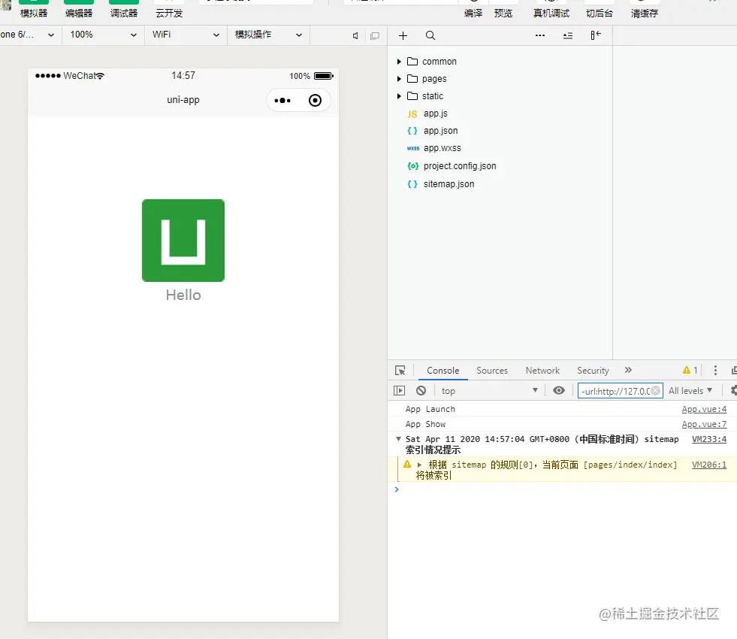Open file tree more options ellipsis
This screenshot has width=737, height=639.
click(540, 36)
